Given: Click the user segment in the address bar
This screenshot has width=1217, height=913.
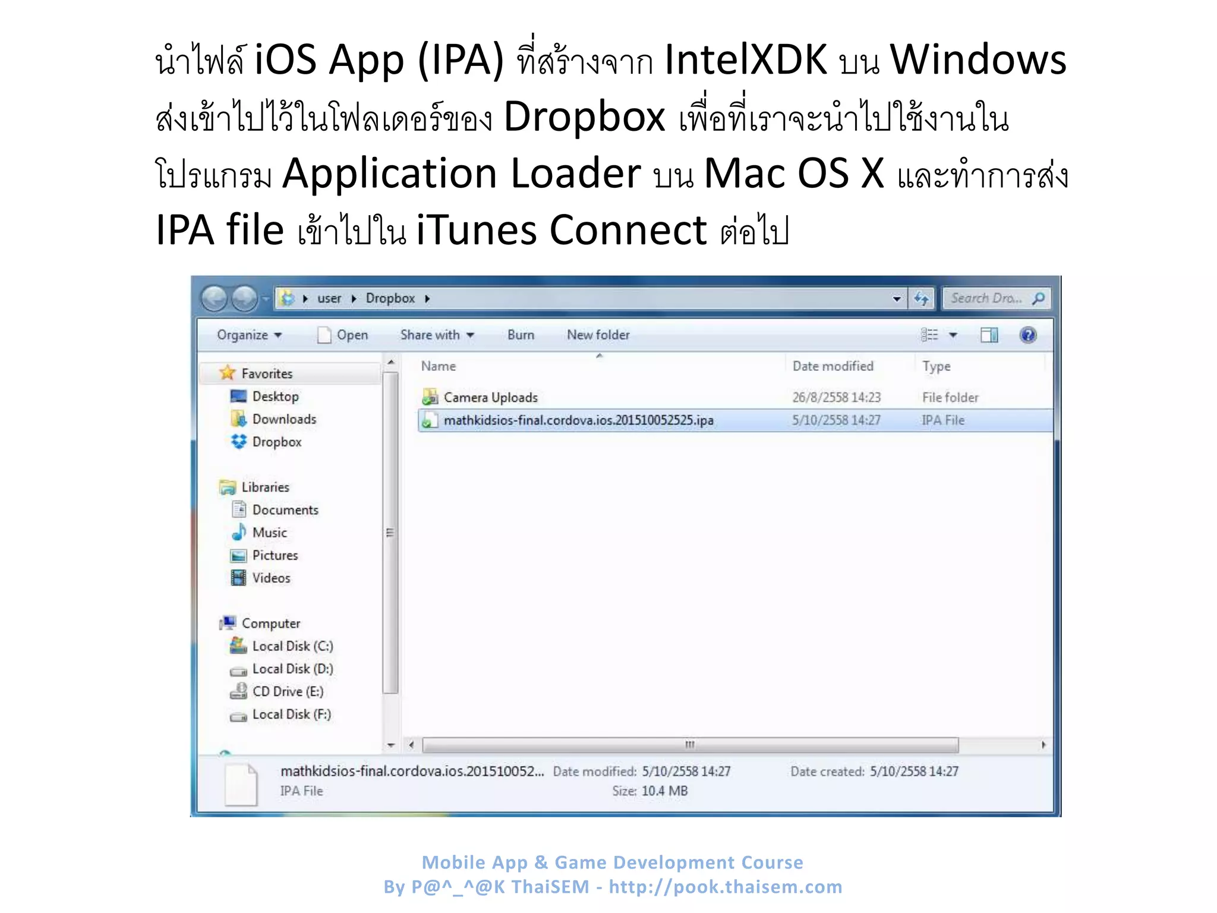Looking at the screenshot, I should (x=329, y=298).
